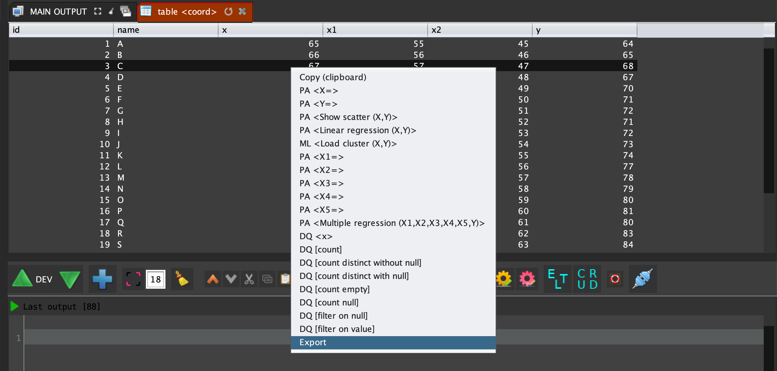The height and width of the screenshot is (371, 777).
Task: Click the green down triangle next to DEV
Action: pos(70,279)
